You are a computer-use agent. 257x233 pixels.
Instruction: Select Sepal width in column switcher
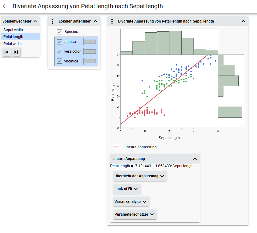click(x=13, y=30)
